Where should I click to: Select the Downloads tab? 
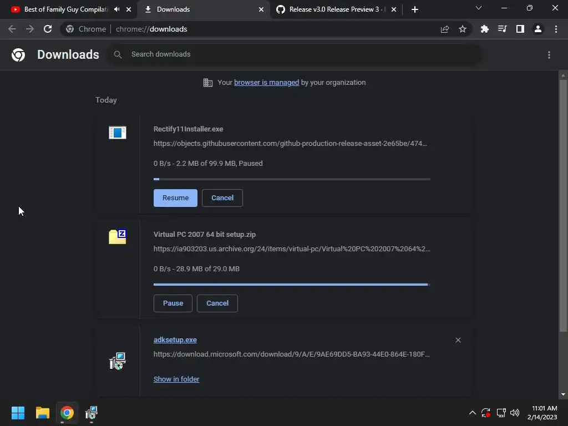point(203,9)
